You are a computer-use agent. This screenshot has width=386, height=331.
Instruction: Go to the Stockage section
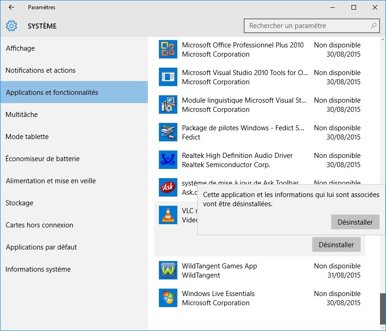74,203
